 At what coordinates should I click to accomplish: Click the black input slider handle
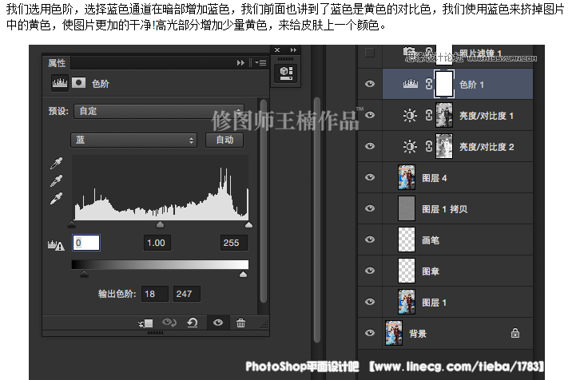point(72,224)
